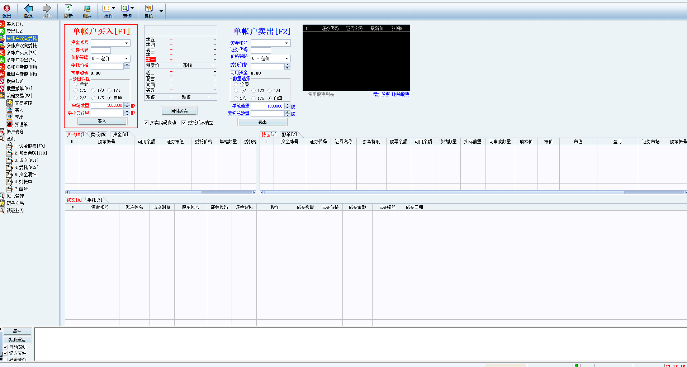
Task: Switch to the 委托[Y] tab
Action: pyautogui.click(x=95, y=200)
